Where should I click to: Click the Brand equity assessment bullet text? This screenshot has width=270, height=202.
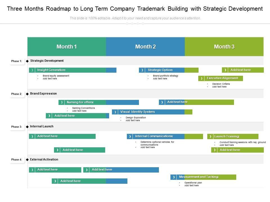[x=56, y=76]
